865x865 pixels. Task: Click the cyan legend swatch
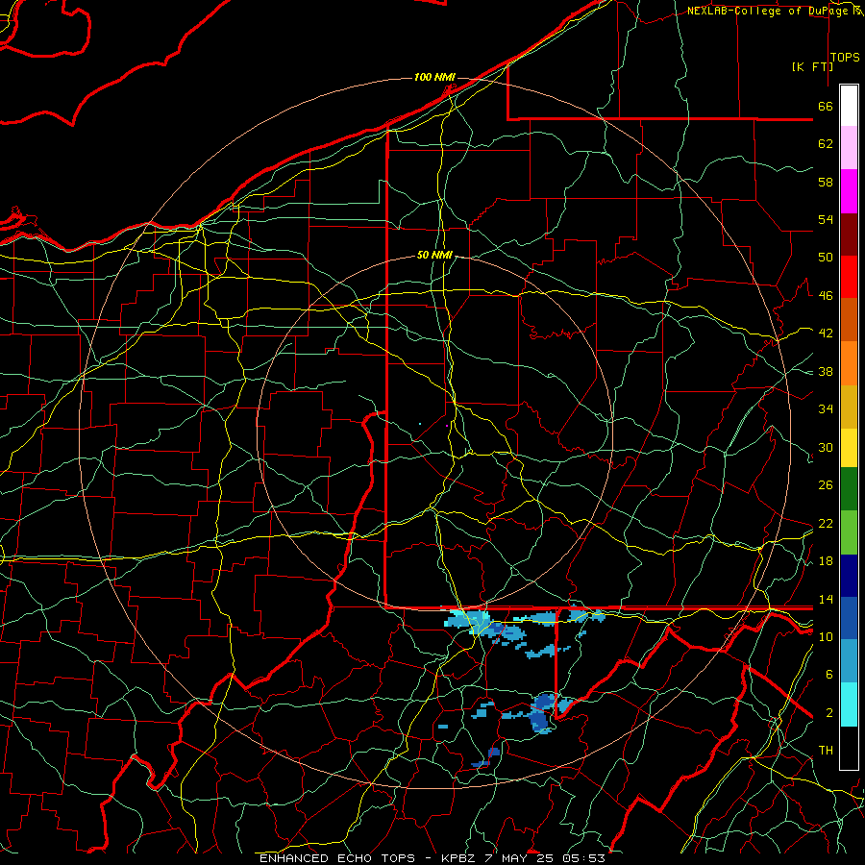(x=849, y=704)
